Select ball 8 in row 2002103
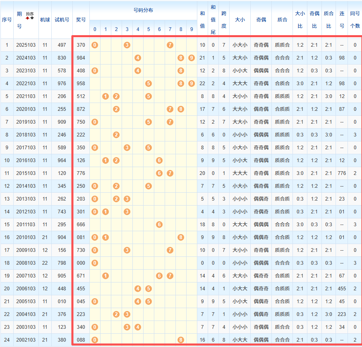Viewport: 362px width, 347px height. click(181, 340)
